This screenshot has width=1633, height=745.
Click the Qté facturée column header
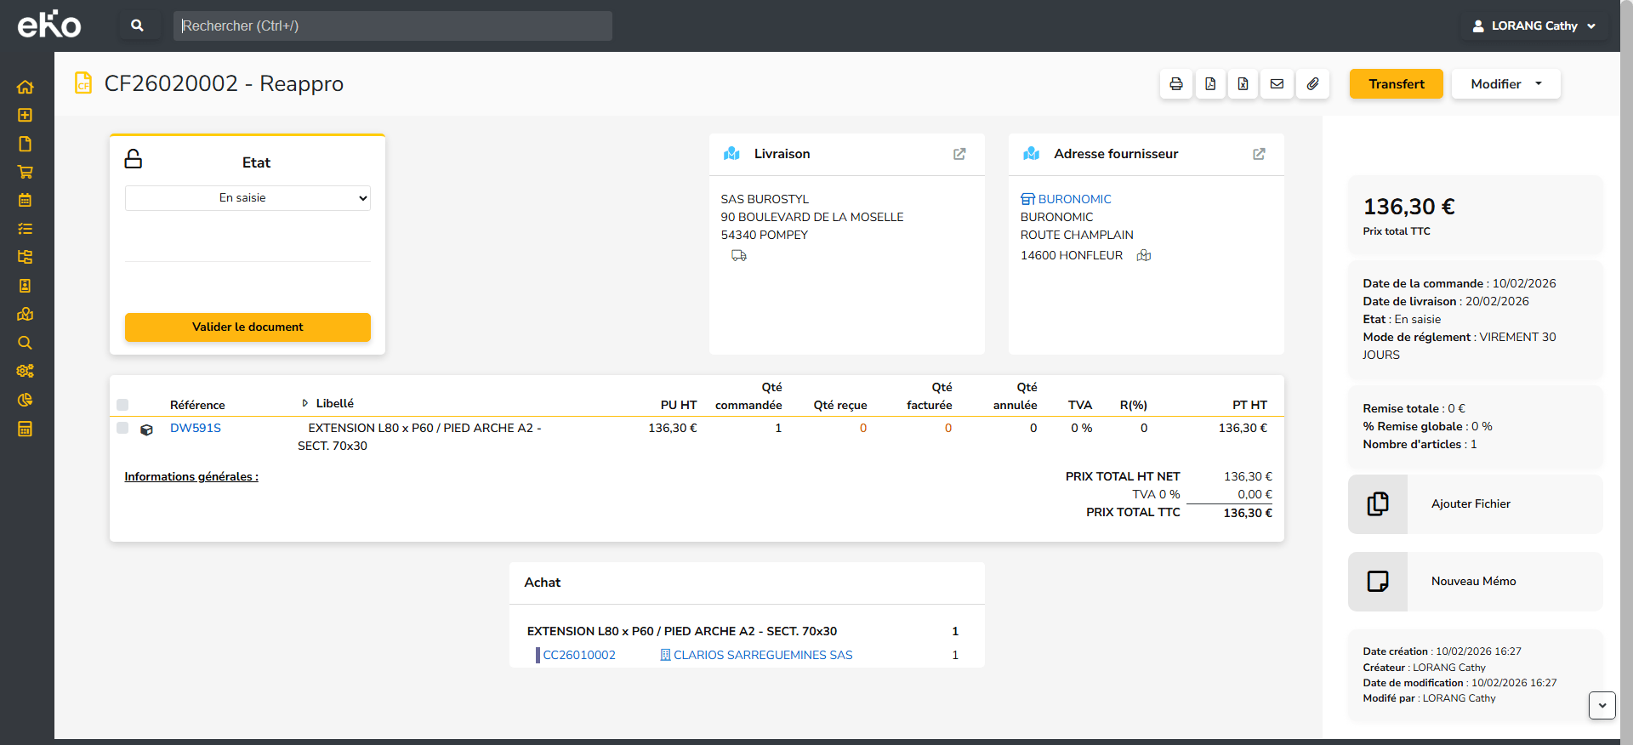930,396
